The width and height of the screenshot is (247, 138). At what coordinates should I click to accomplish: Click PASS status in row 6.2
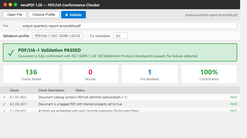234,104
